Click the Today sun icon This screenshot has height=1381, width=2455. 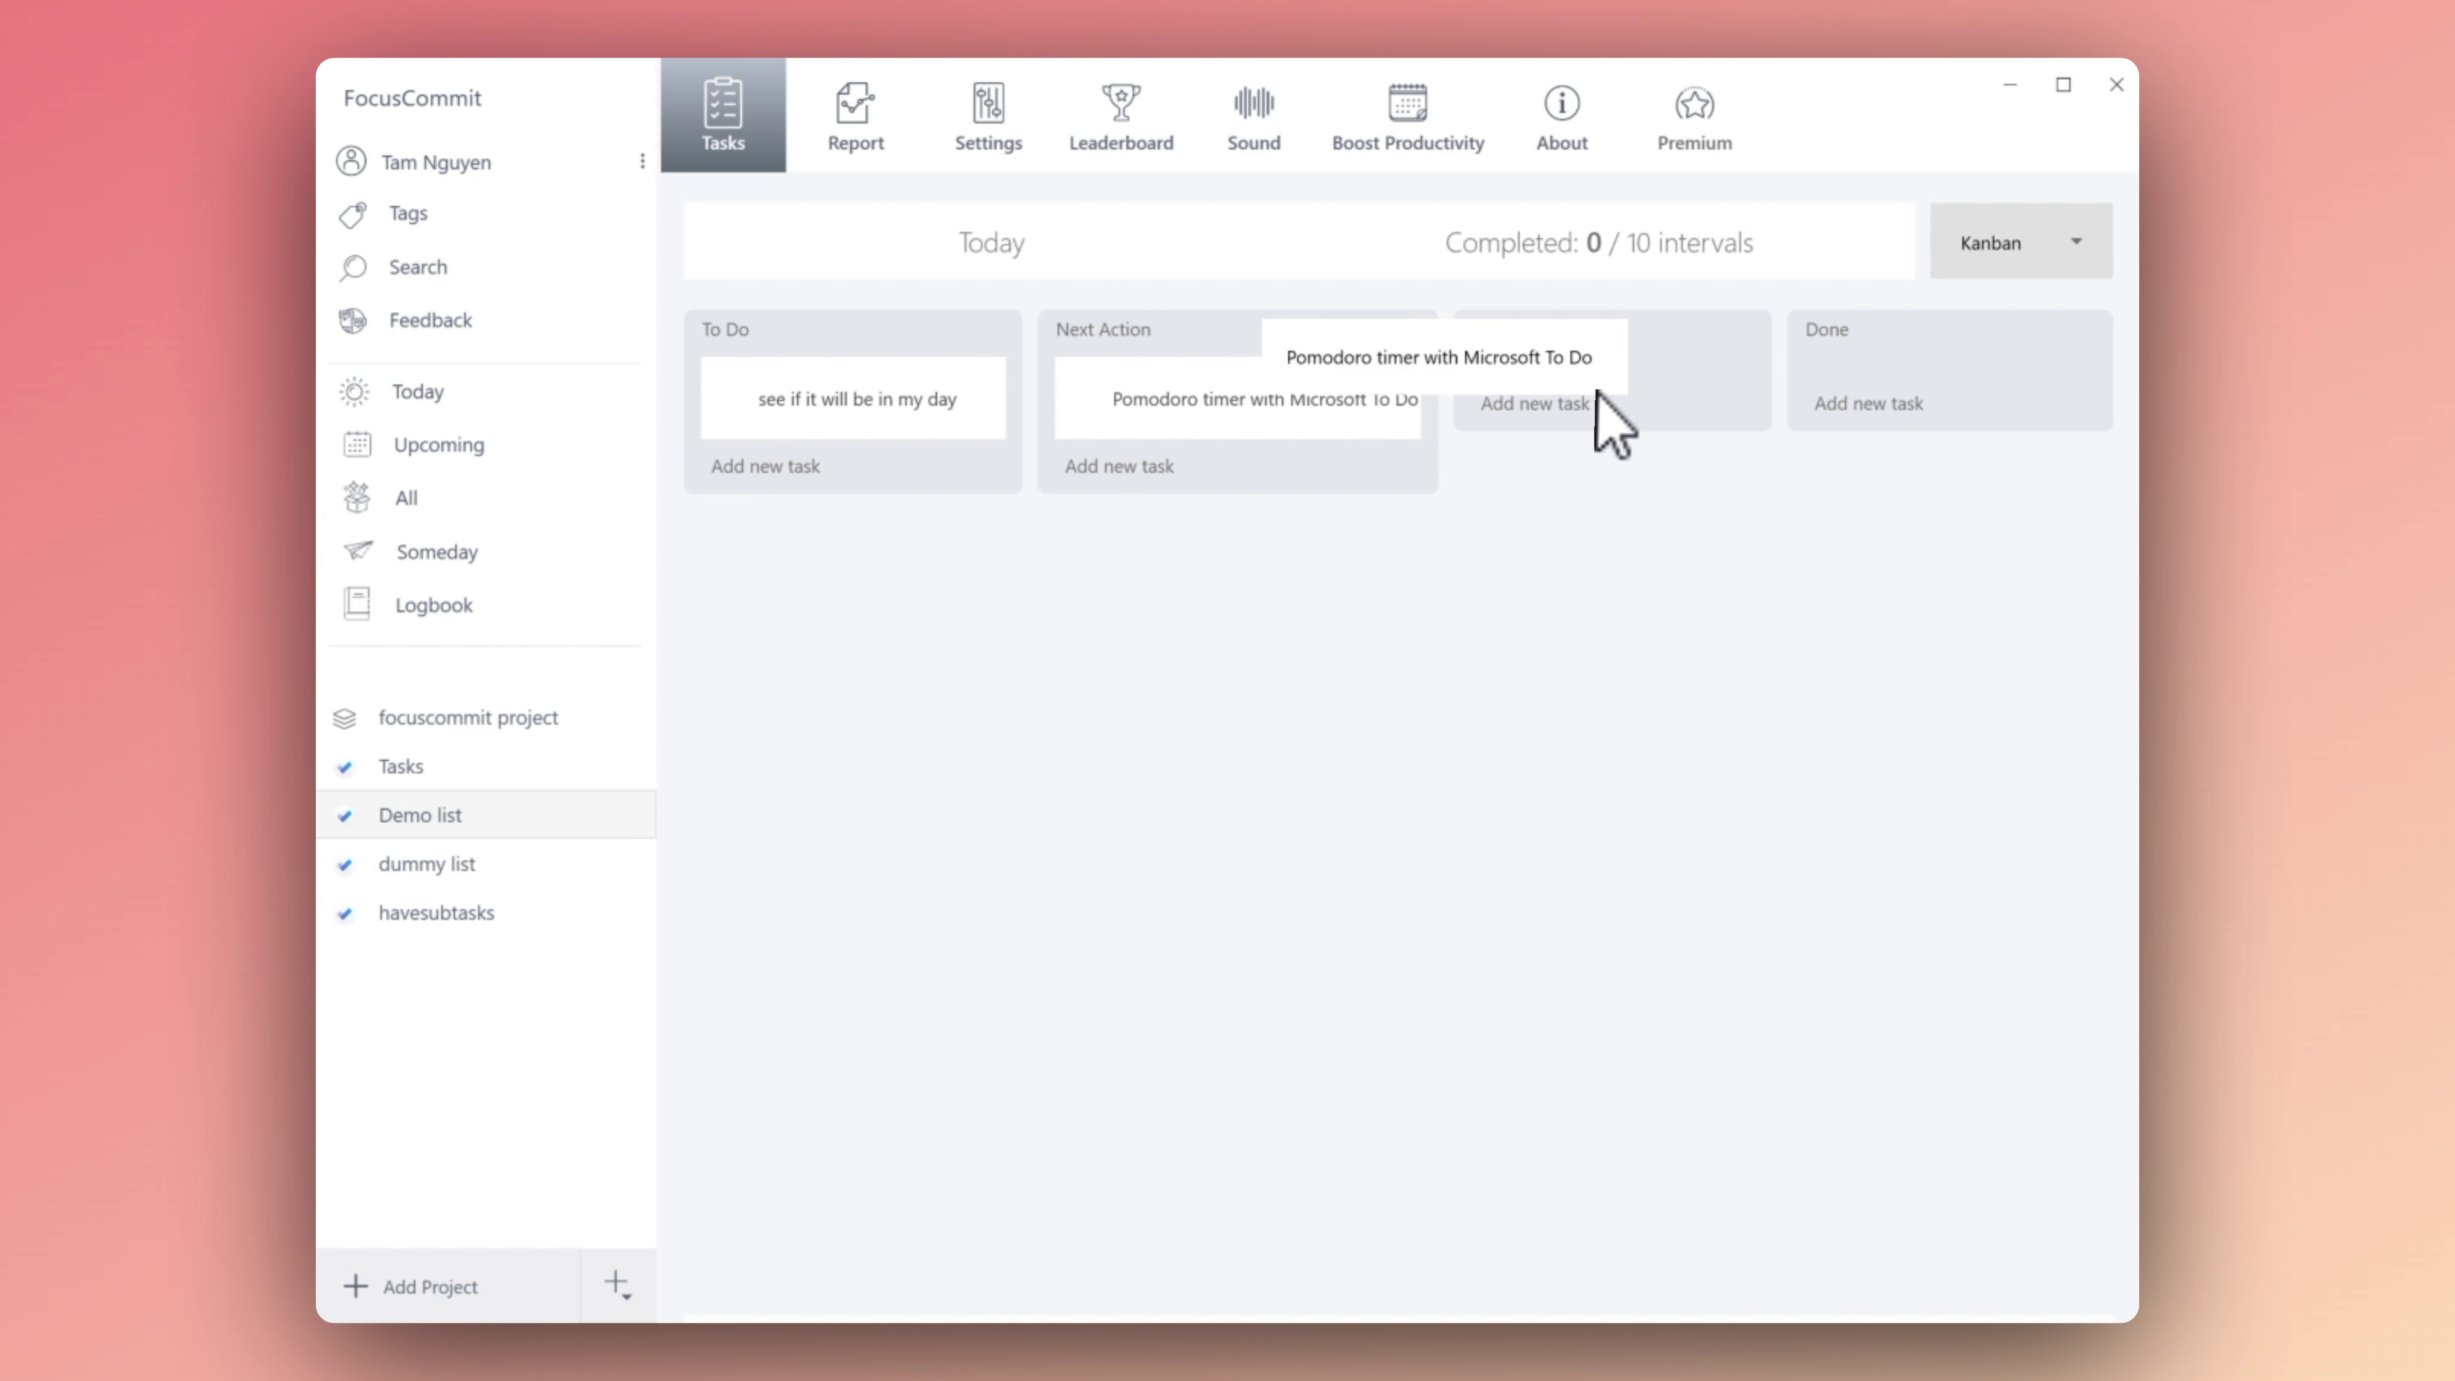click(x=355, y=392)
